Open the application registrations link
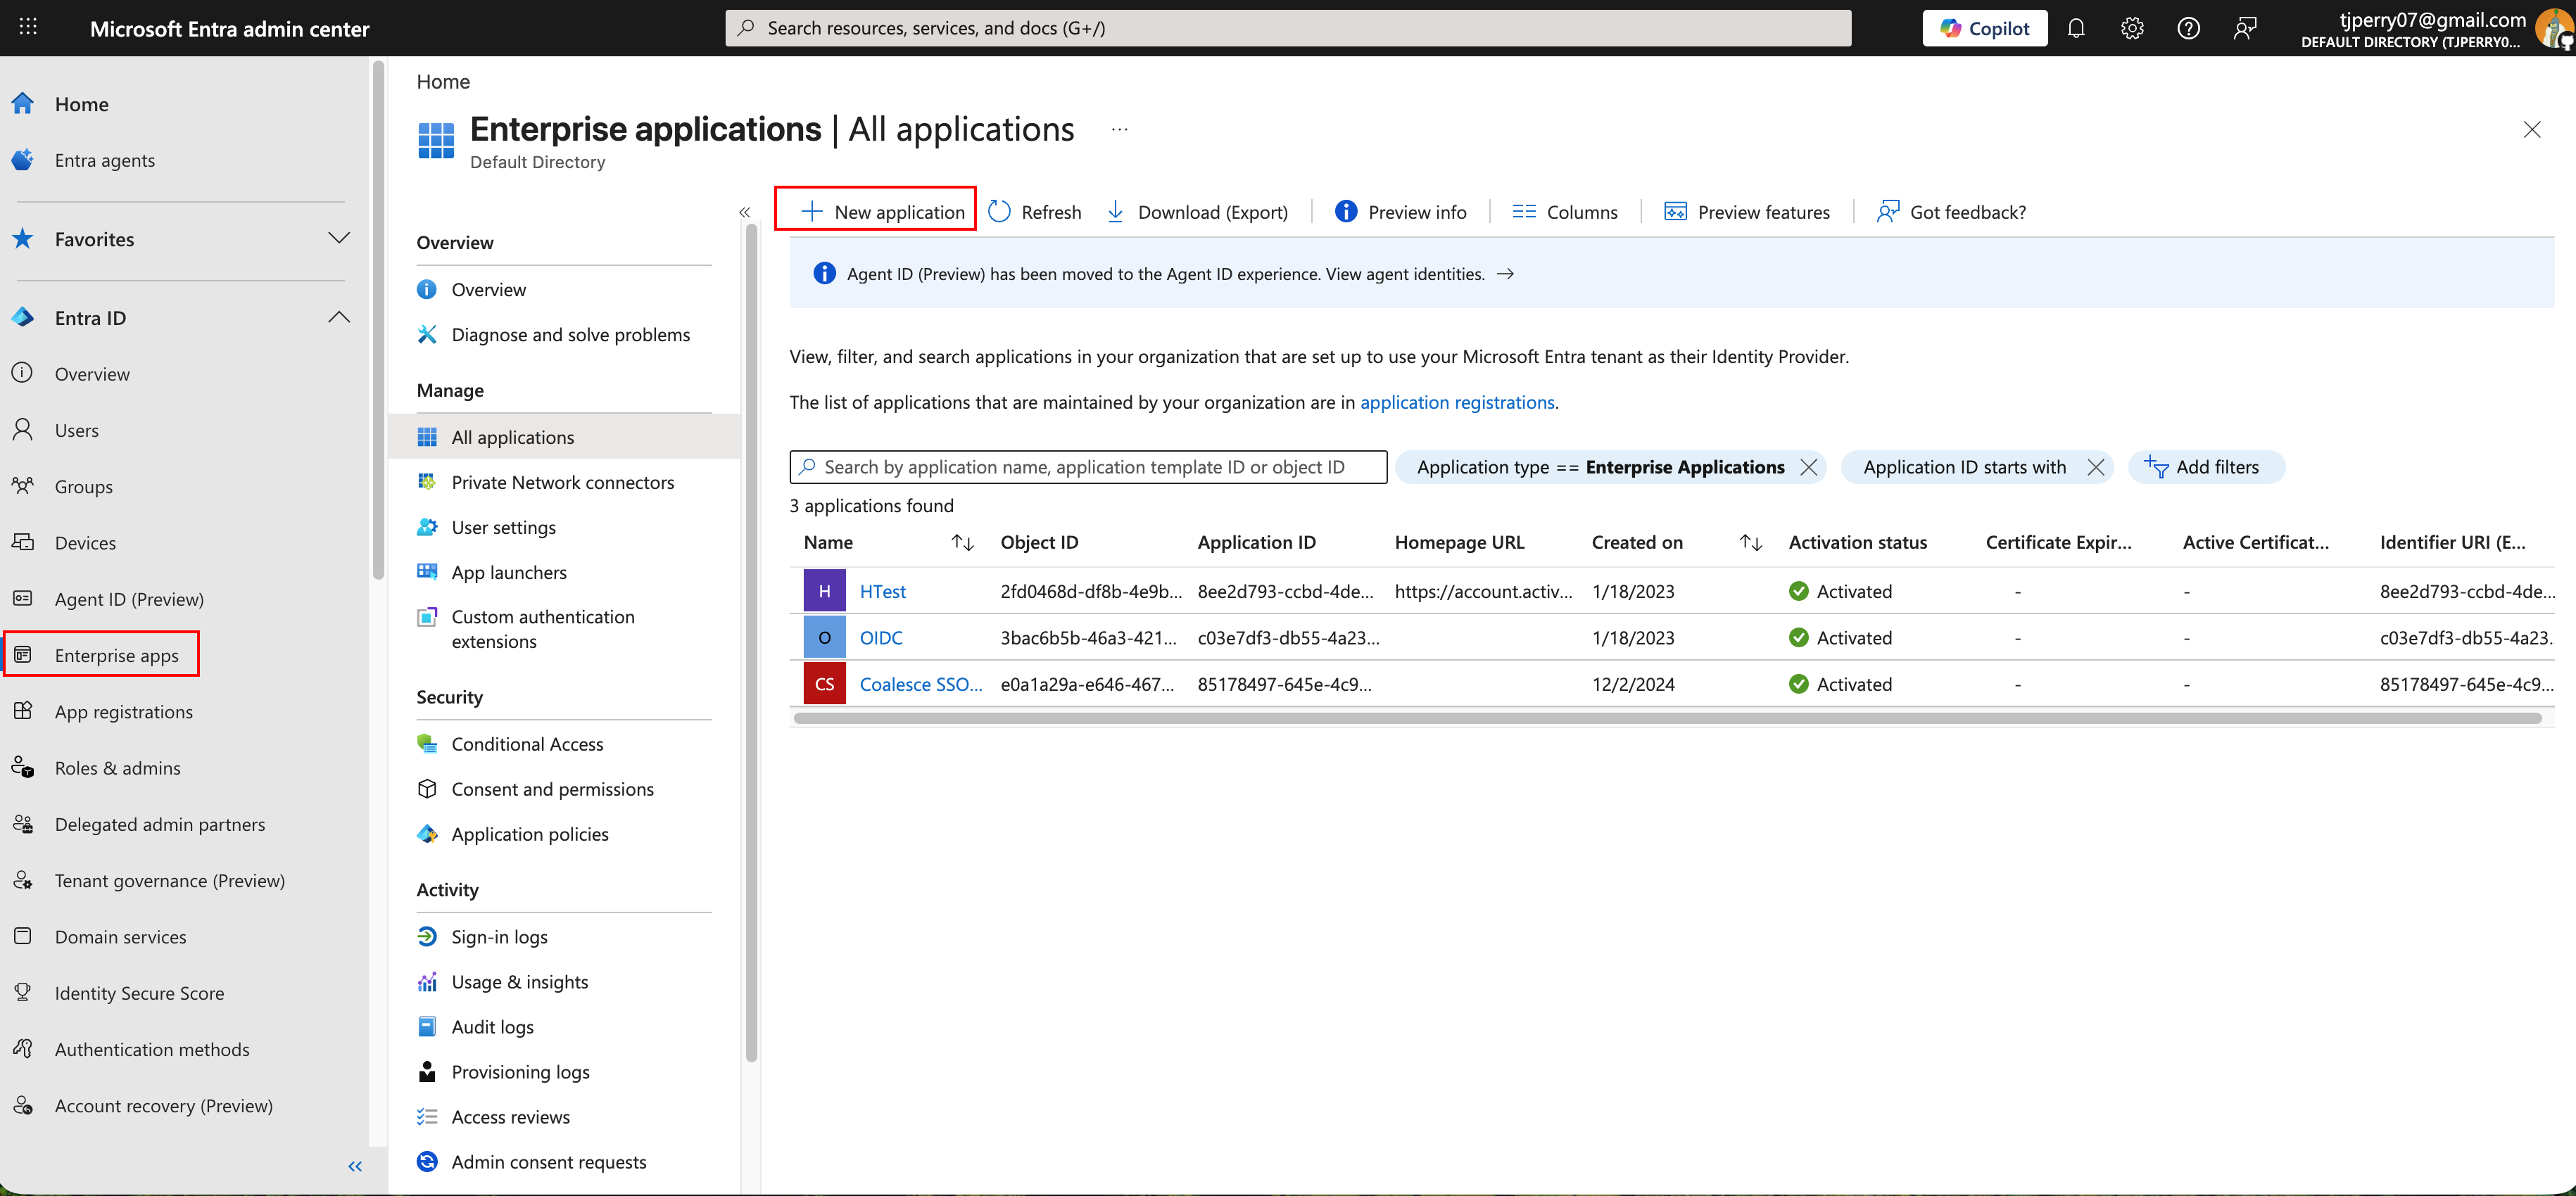 click(1456, 402)
